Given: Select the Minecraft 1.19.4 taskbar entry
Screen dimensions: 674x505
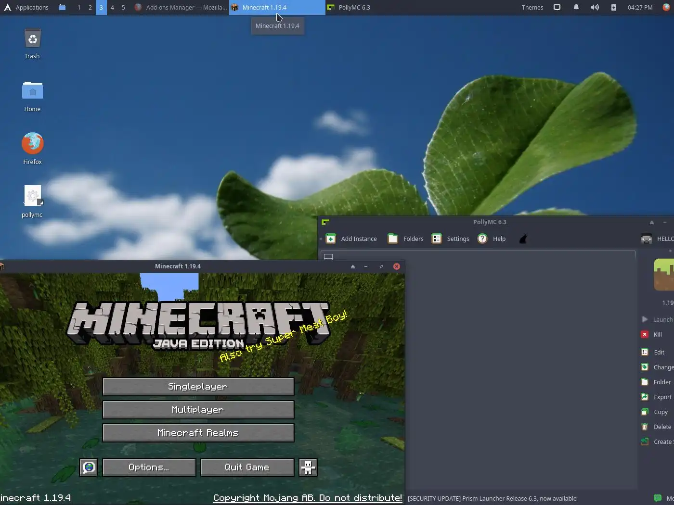Looking at the screenshot, I should 277,7.
